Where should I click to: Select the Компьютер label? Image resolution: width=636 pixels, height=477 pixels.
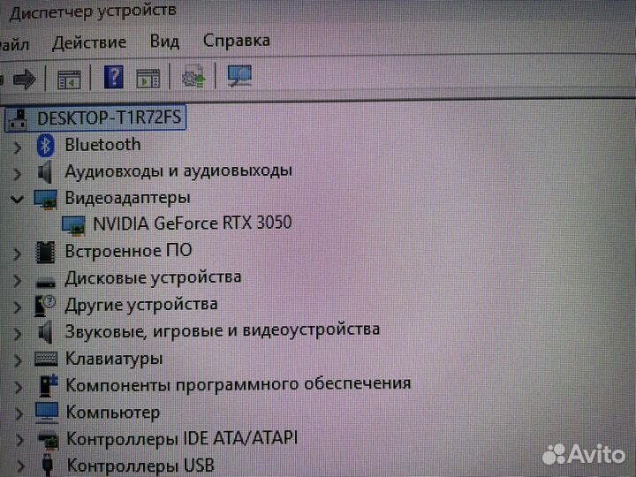coord(113,413)
